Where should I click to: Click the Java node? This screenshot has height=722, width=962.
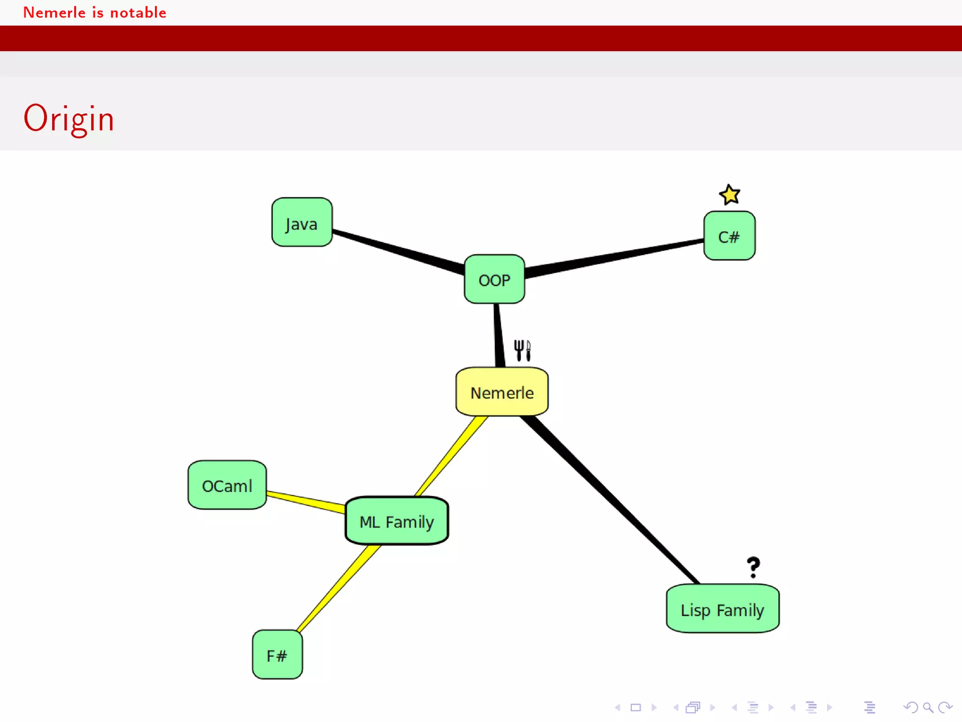point(302,223)
